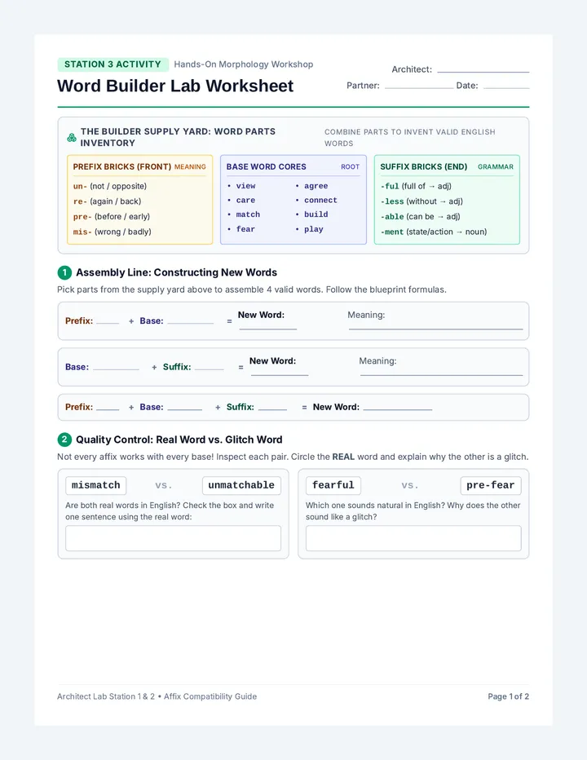Click the supply yard blocks icon
Image resolution: width=587 pixels, height=760 pixels.
72,138
